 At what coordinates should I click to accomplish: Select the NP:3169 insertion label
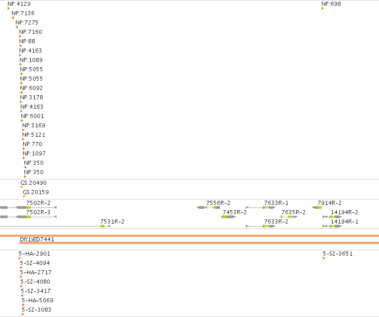click(34, 126)
